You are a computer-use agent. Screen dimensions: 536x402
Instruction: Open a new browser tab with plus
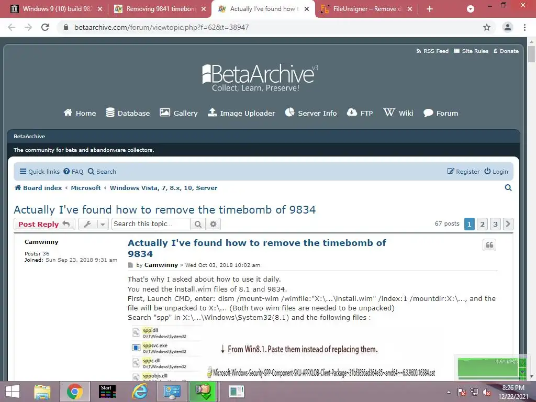(430, 9)
